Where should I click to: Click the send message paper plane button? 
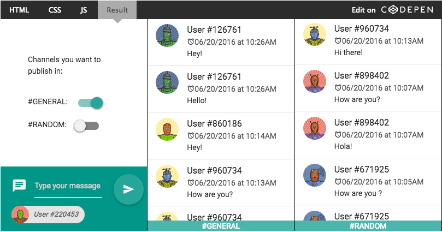coord(128,189)
